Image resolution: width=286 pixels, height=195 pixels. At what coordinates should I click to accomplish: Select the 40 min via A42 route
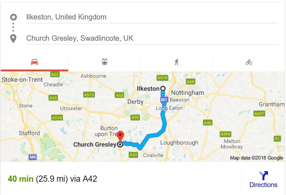coord(53,179)
